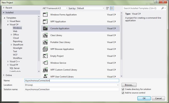Click the search magnifier icon

[162, 8]
